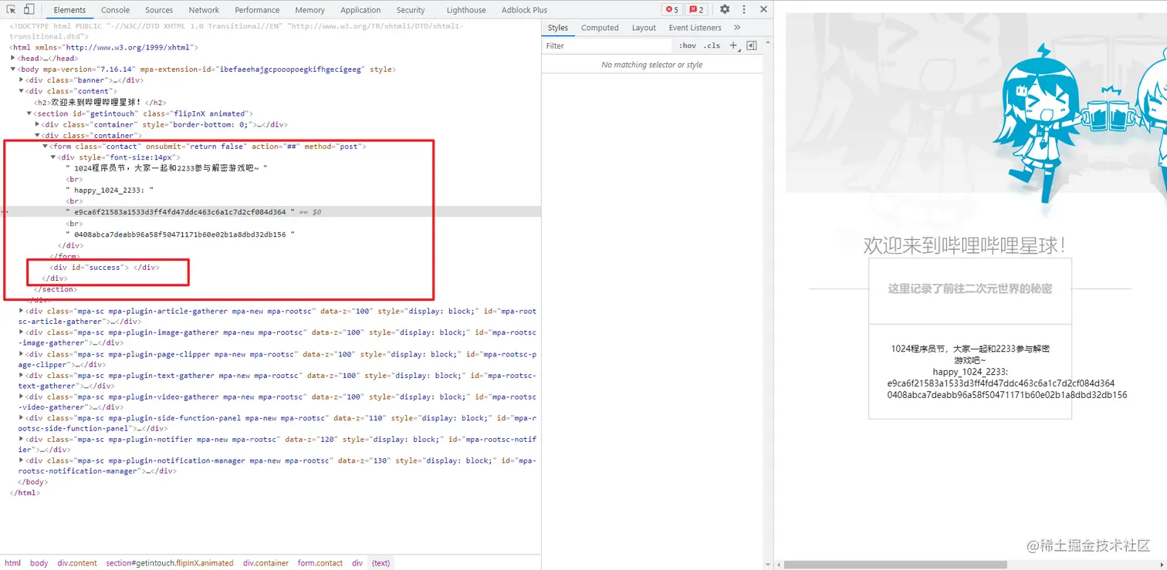Select the Layout tab in the sidebar
1167x570 pixels.
coord(644,28)
